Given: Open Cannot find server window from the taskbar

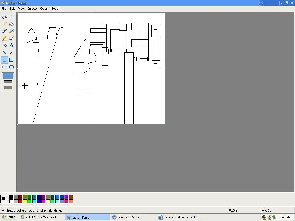Looking at the screenshot, I should click(x=179, y=217).
